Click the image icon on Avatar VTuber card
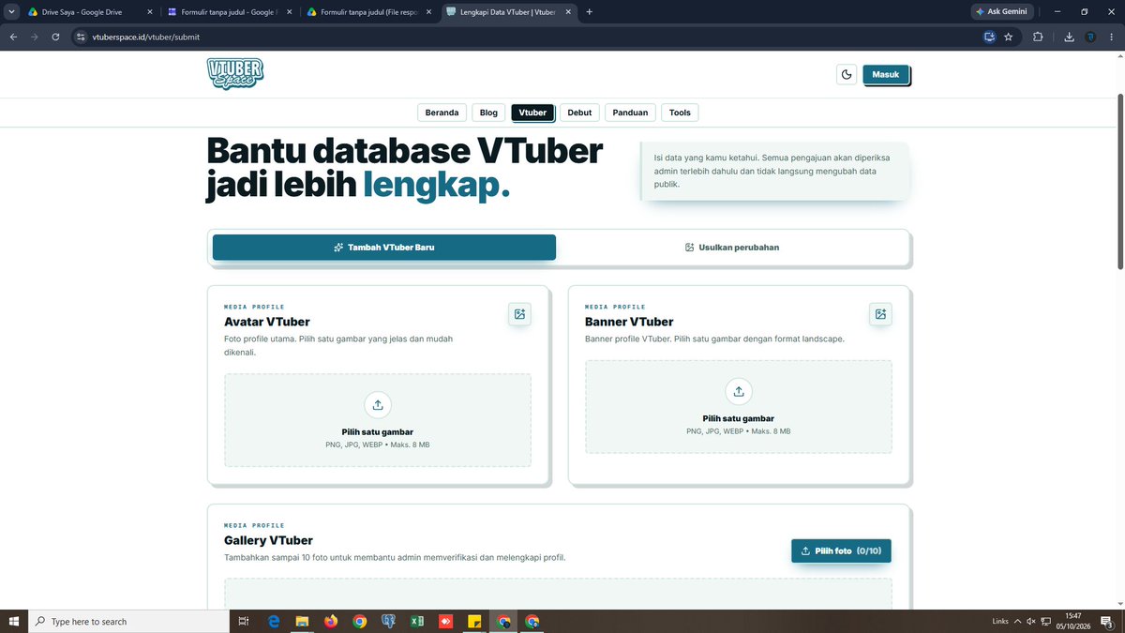Image resolution: width=1125 pixels, height=633 pixels. [519, 314]
